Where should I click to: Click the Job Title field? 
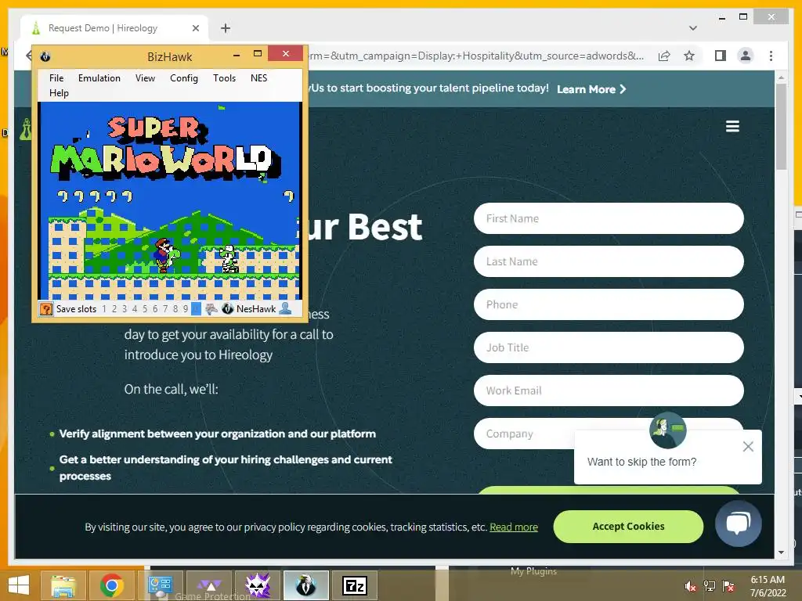coord(609,347)
